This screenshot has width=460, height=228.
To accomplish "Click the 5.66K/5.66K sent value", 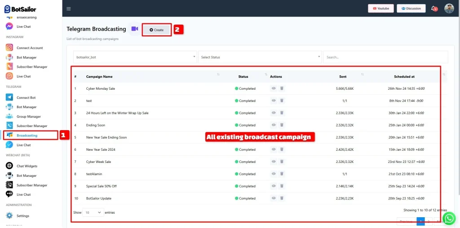I will click(345, 88).
